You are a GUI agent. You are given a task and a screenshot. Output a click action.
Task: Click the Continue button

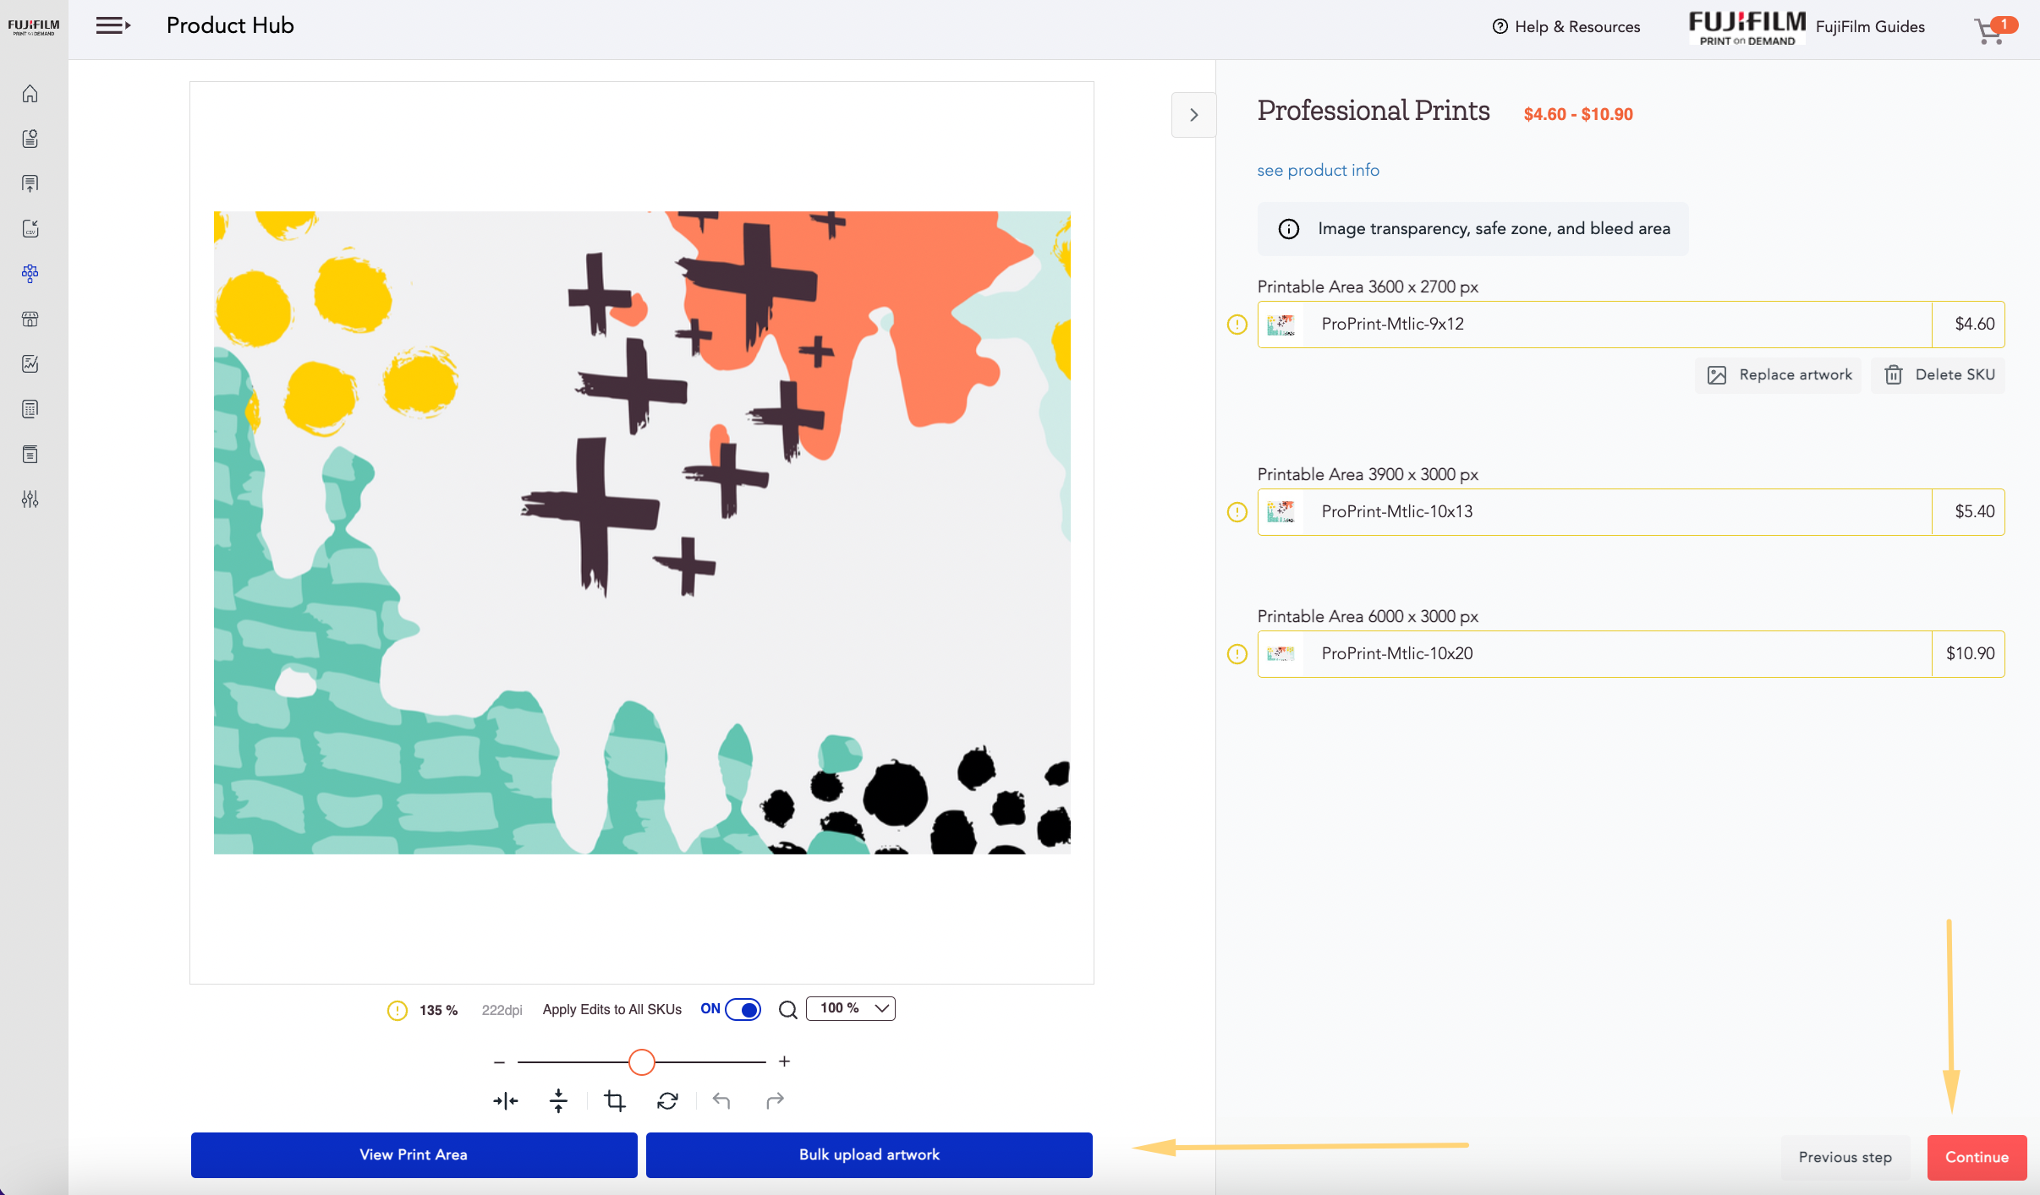[1977, 1158]
